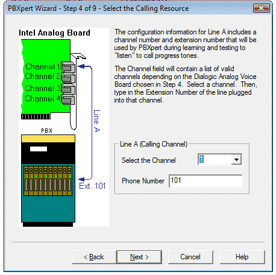Click the Line A (Calling Channel) group label
Screen dimensions: 276x275
154,144
